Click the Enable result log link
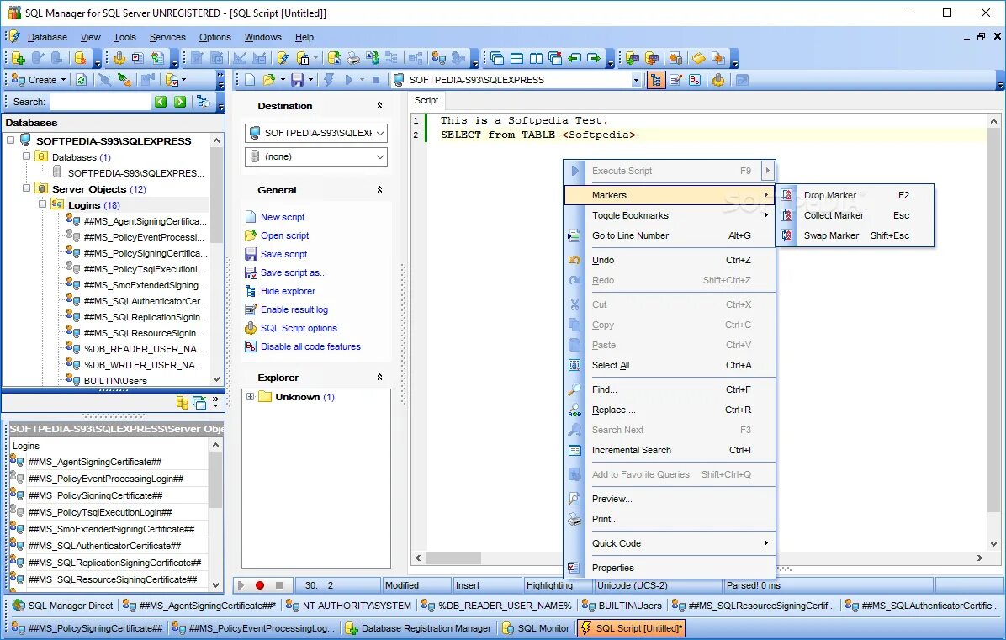This screenshot has width=1006, height=640. 294,309
